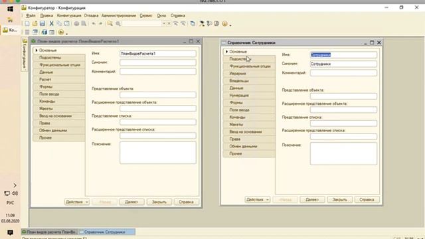Screen dimensions: 425x239
Task: Click Справка button in ПланВидовРасчета1 window
Action: 186,202
